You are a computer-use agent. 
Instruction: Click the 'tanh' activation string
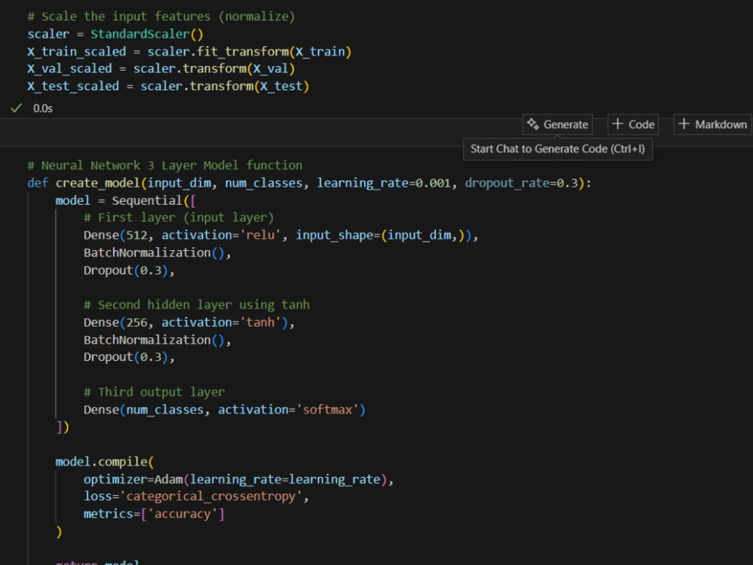pos(261,322)
